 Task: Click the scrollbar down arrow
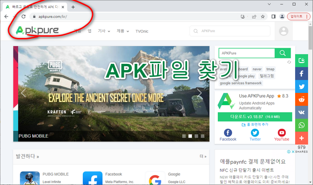point(310,182)
